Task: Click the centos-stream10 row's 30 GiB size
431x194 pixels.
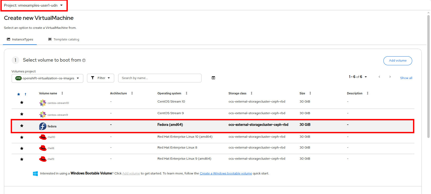Action: click(305, 101)
